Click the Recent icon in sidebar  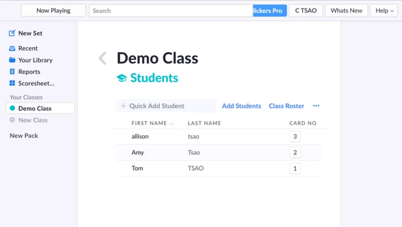coord(12,48)
